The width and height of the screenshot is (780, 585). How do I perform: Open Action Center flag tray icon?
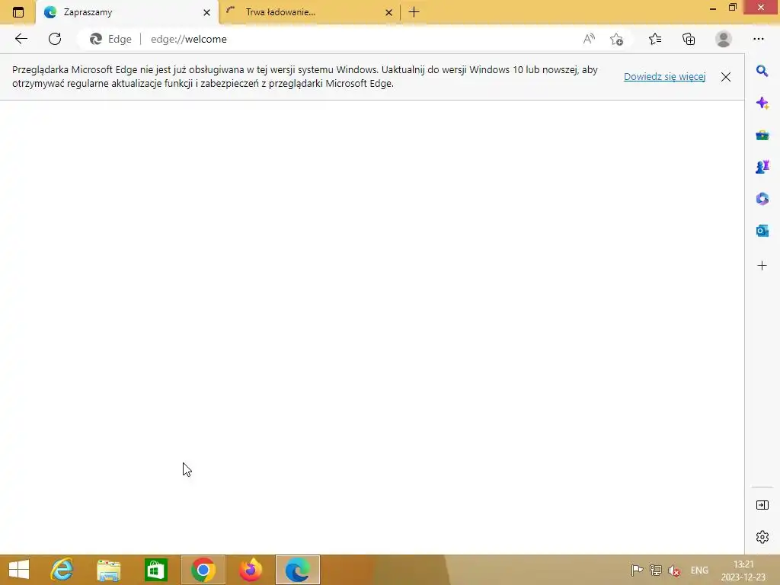[637, 570]
